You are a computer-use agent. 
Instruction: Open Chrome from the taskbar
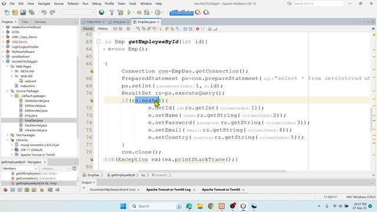tap(211, 206)
